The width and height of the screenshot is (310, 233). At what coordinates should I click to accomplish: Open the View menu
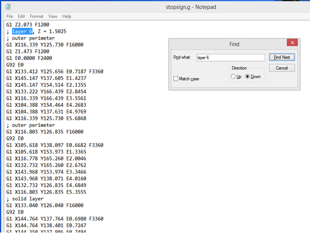coord(52,16)
